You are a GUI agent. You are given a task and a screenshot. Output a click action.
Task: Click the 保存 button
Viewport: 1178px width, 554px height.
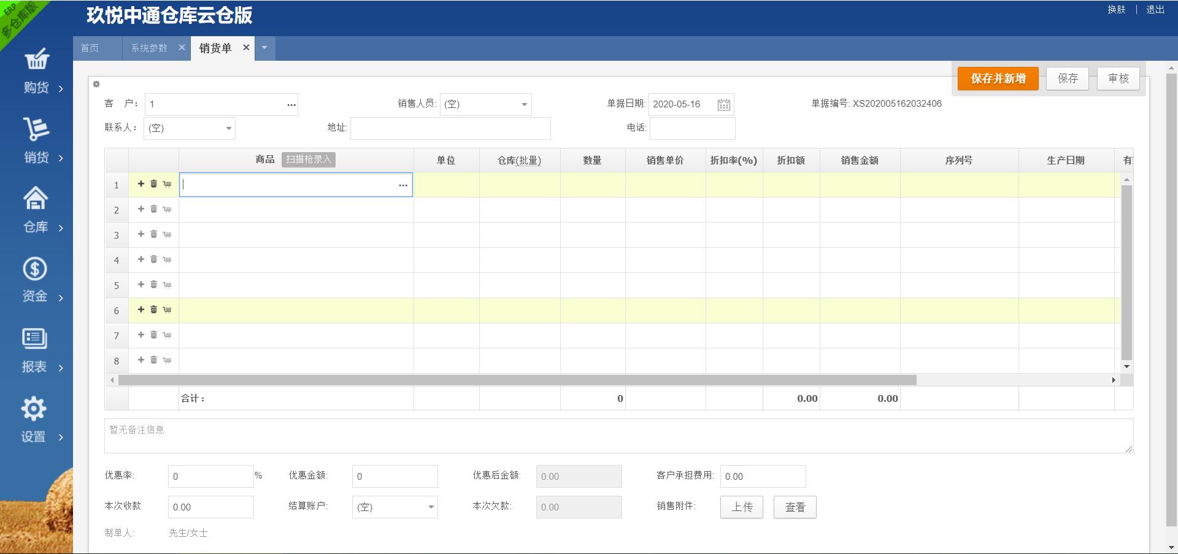(1068, 79)
